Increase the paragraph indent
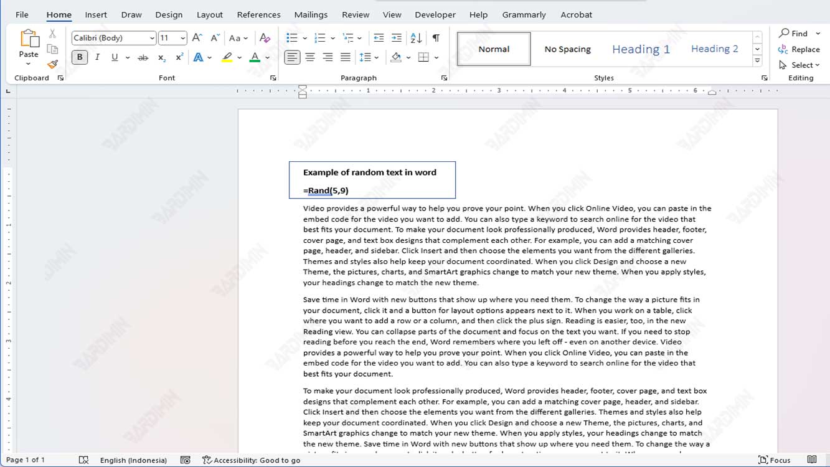 397,38
